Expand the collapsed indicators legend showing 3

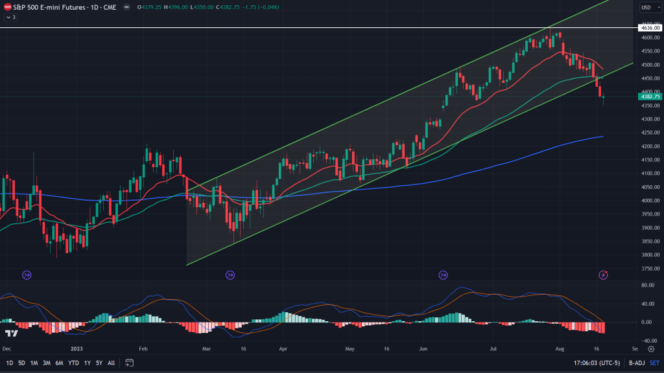pos(8,17)
